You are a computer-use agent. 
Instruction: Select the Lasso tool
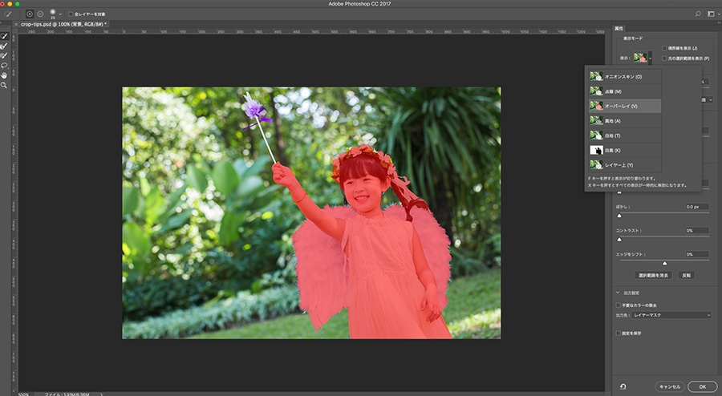click(x=4, y=66)
